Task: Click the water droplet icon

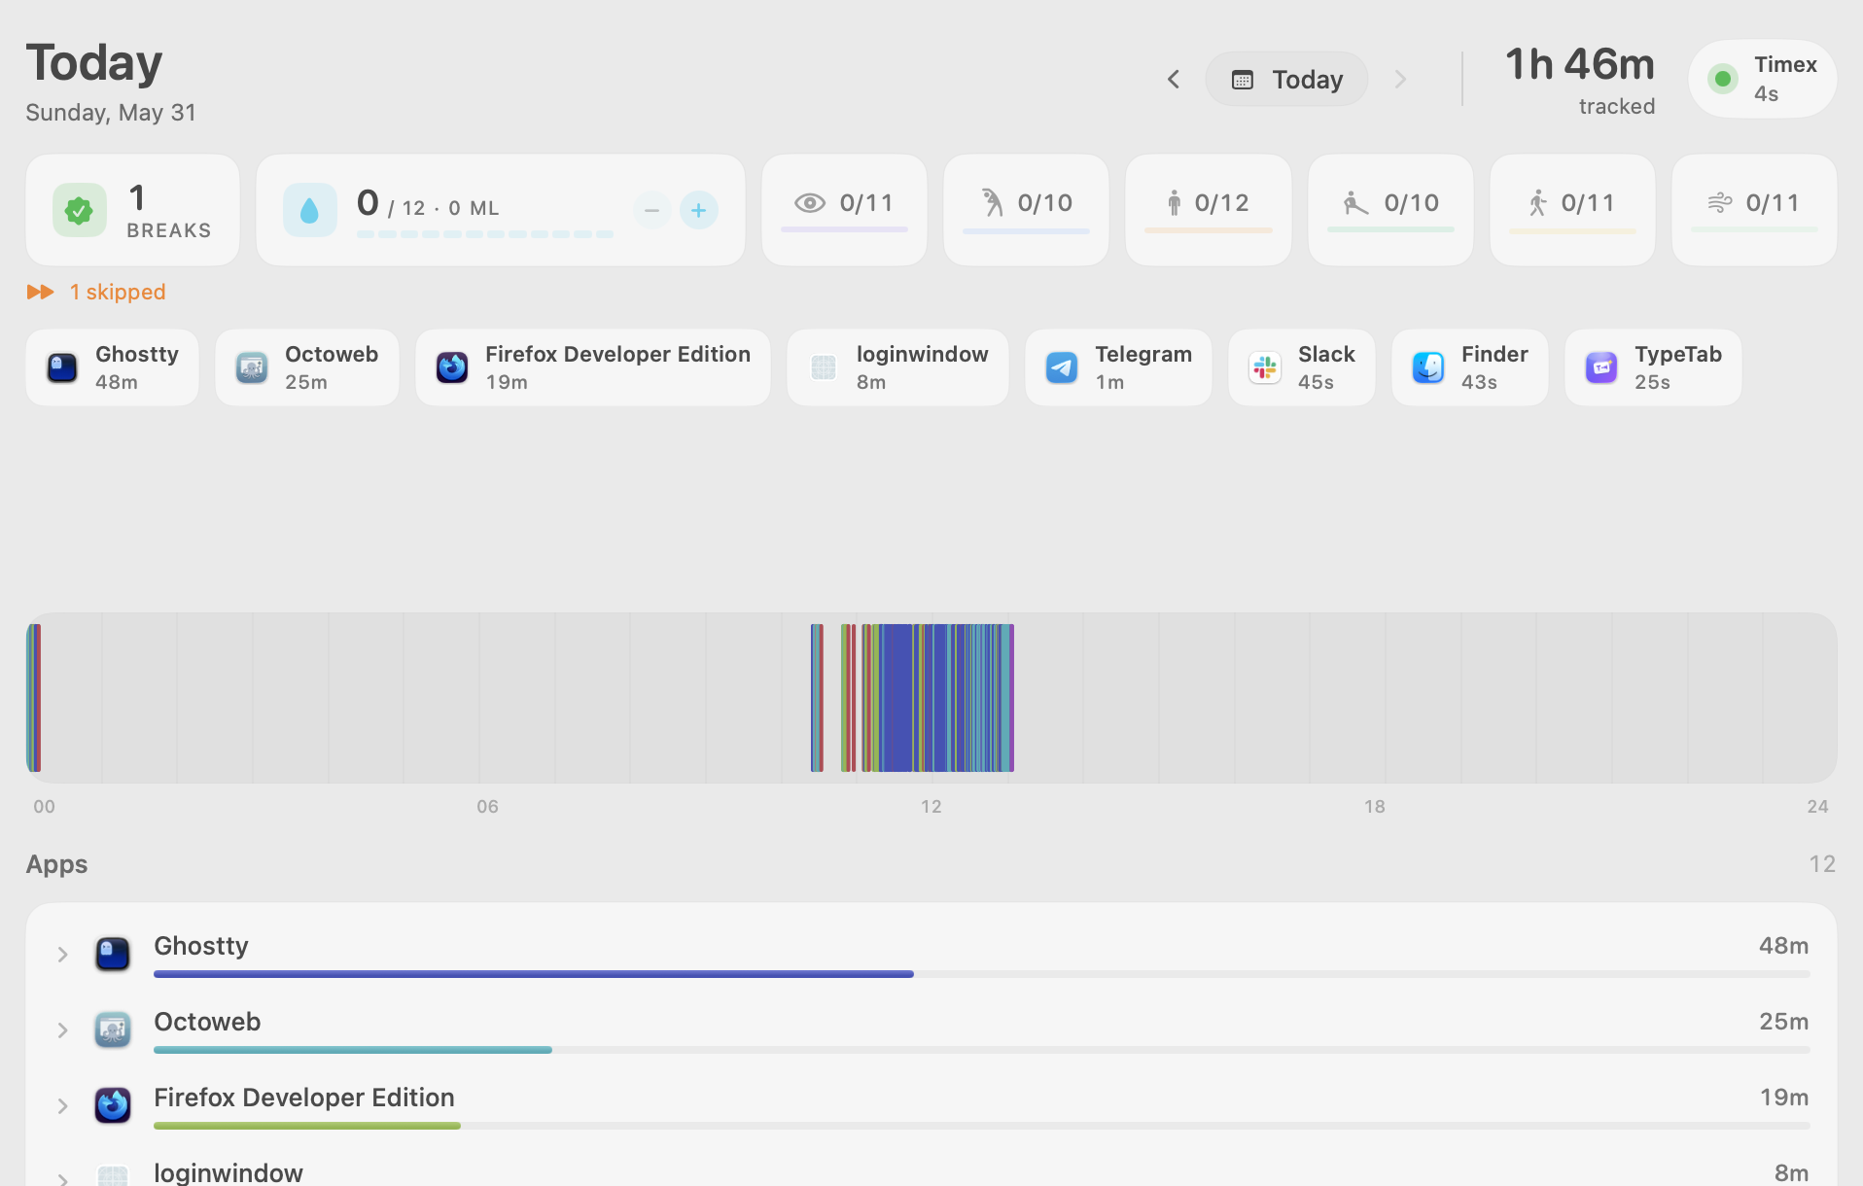Action: point(309,210)
